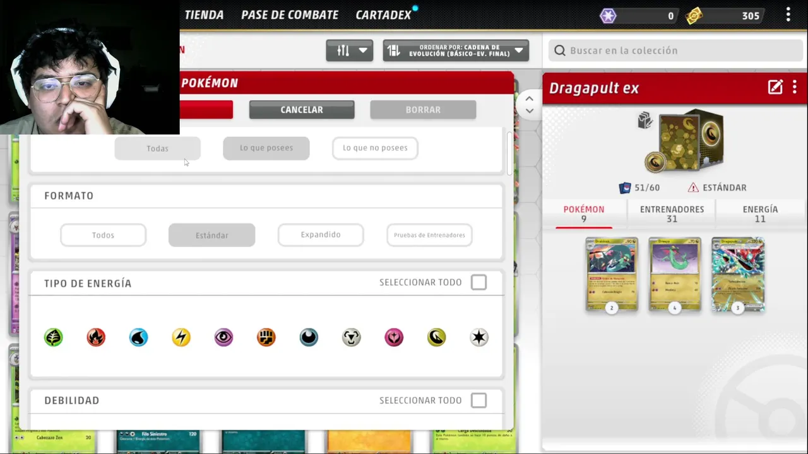808x454 pixels.
Task: Click the Dragapult ex deck title
Action: coord(594,88)
